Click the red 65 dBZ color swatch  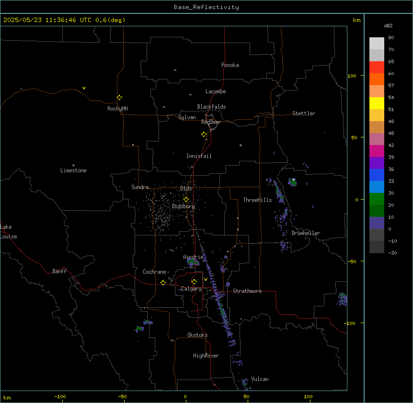[377, 67]
